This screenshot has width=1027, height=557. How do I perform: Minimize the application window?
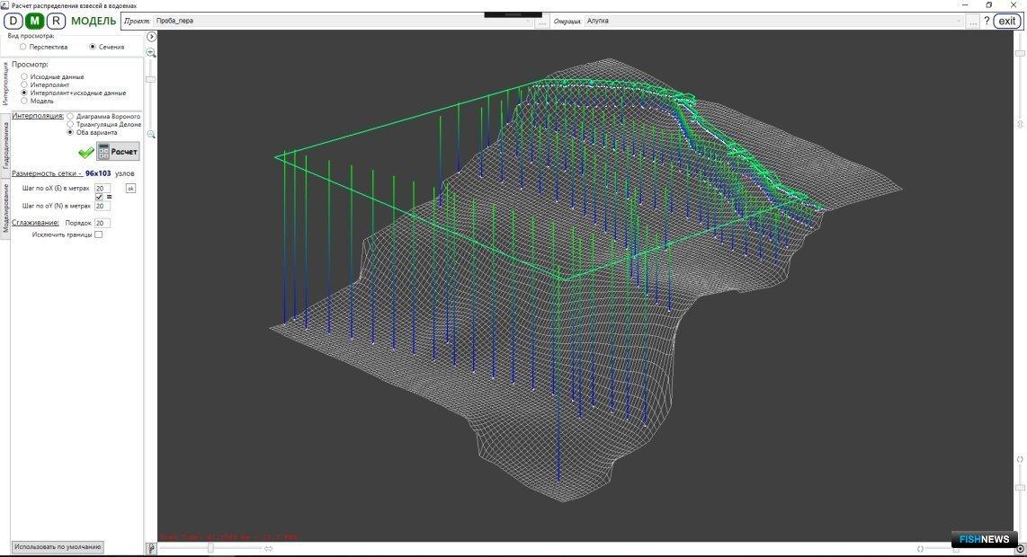pos(966,4)
